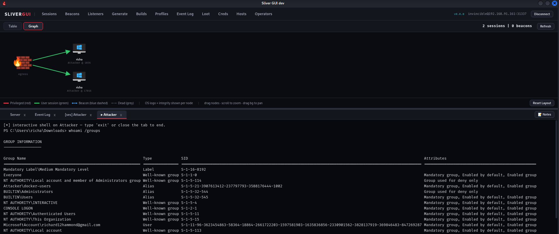The image size is (559, 234).
Task: Click the 'Dead (grey)' legend entry
Action: pyautogui.click(x=123, y=103)
